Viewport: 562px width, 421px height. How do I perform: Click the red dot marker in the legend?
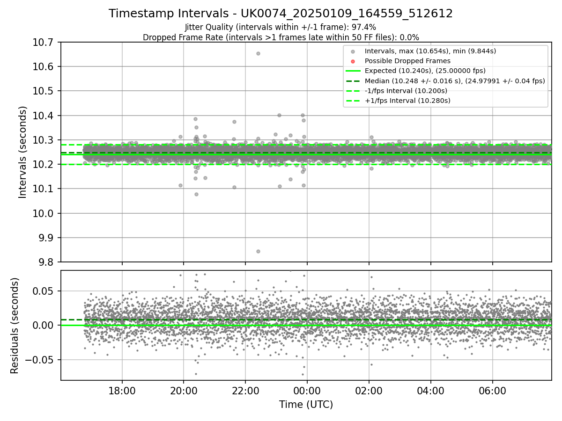[353, 61]
